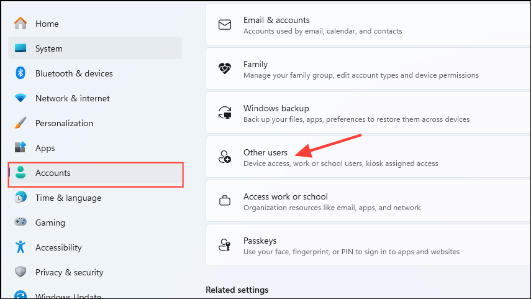Click the Personalization paintbrush icon
The image size is (531, 299).
(20, 122)
